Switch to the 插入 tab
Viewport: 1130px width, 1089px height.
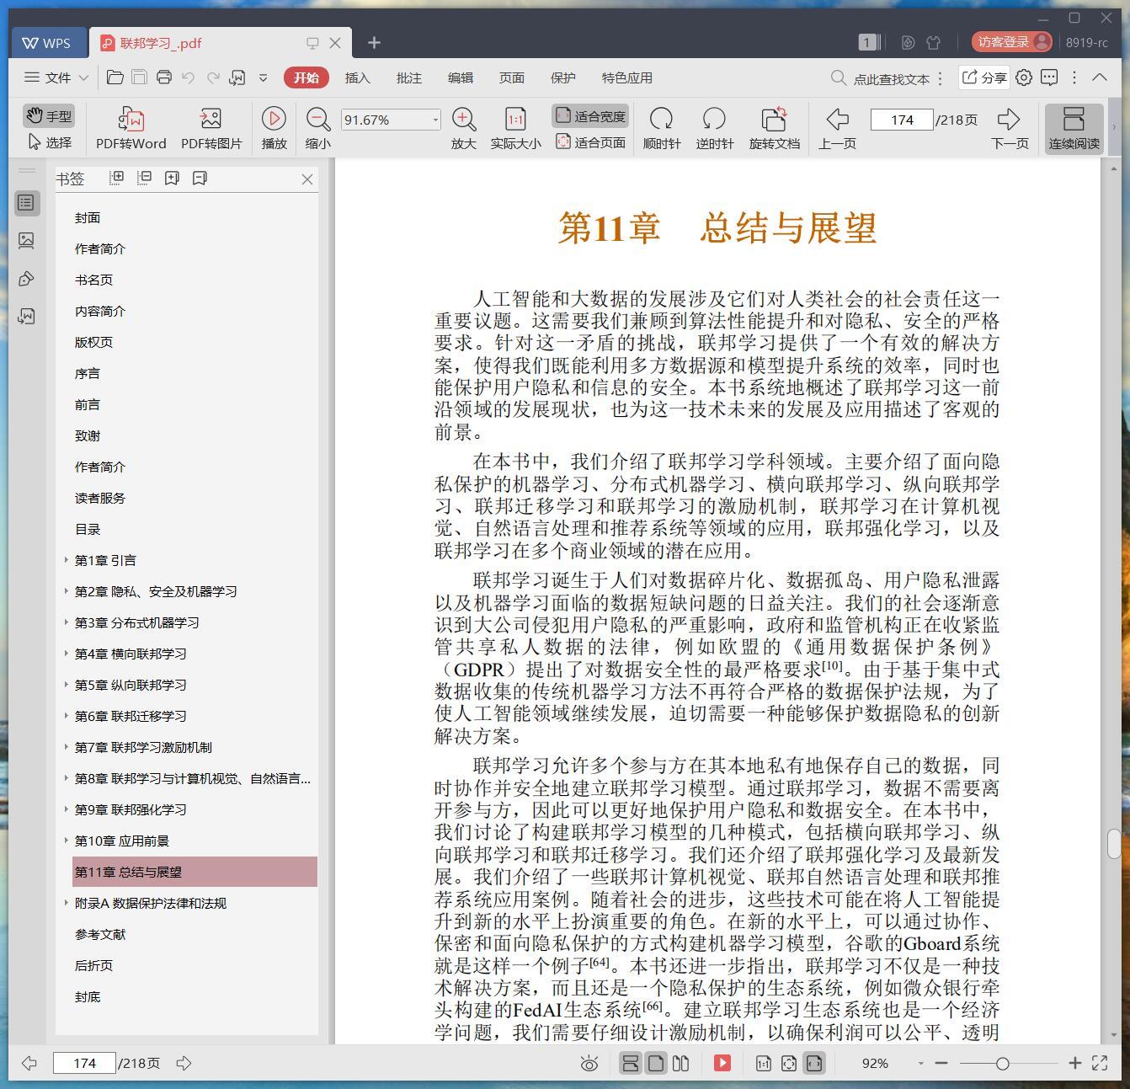point(357,77)
